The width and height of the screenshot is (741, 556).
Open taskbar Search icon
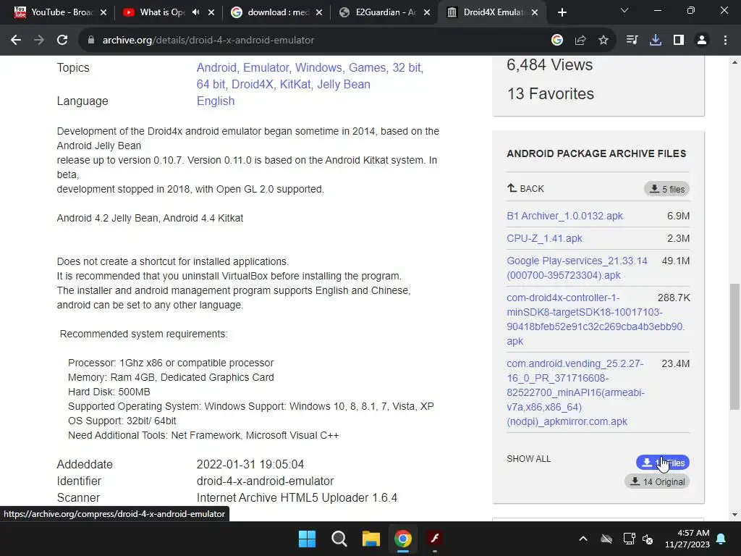click(x=339, y=539)
